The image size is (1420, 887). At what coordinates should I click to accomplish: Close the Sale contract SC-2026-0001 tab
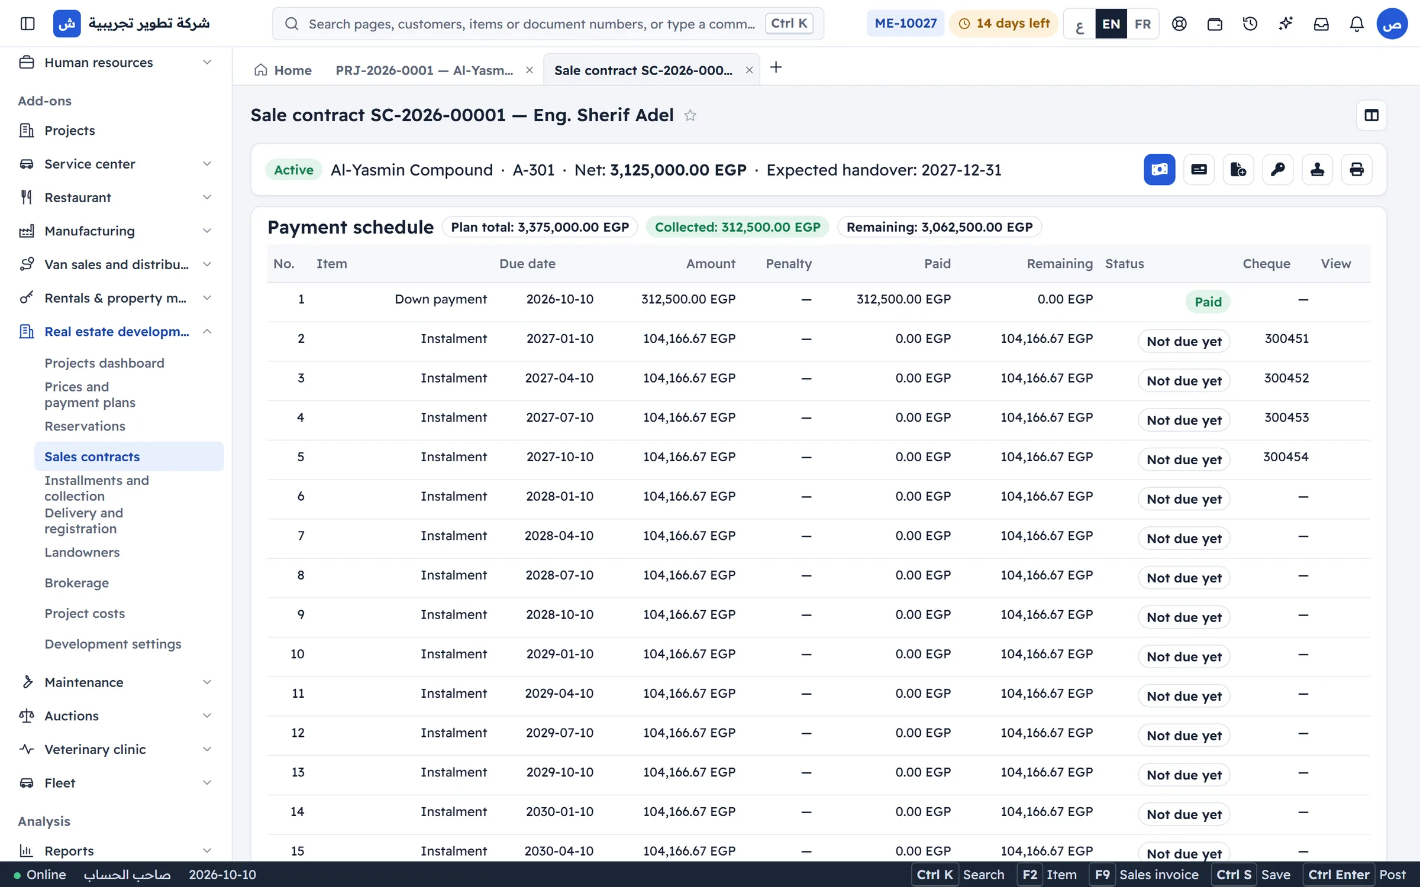tap(749, 70)
